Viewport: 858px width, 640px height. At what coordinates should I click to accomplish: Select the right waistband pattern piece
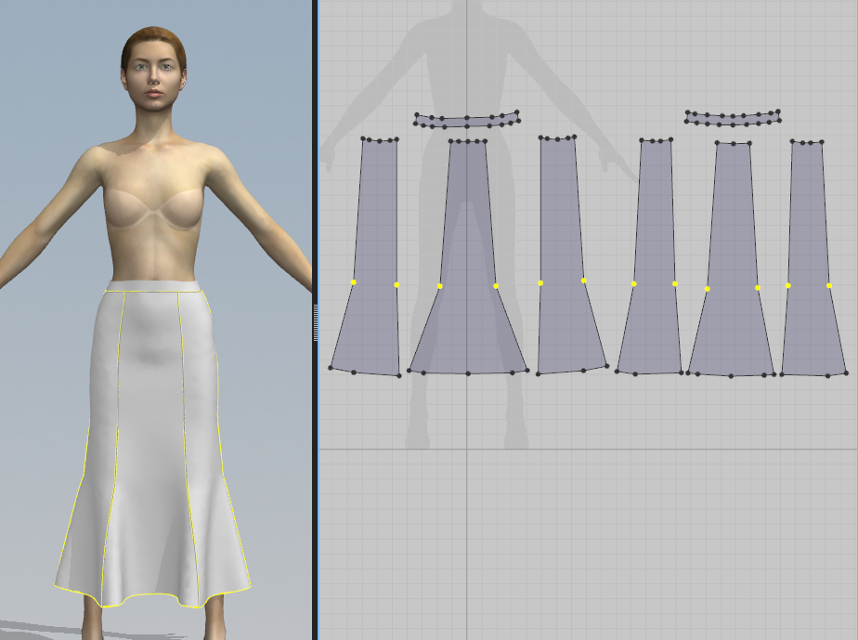click(x=733, y=118)
